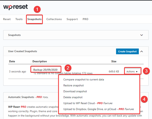The height and width of the screenshot is (119, 152).
Task: Click the Backup-20/09/2020 snapshot description
Action: tap(45, 70)
